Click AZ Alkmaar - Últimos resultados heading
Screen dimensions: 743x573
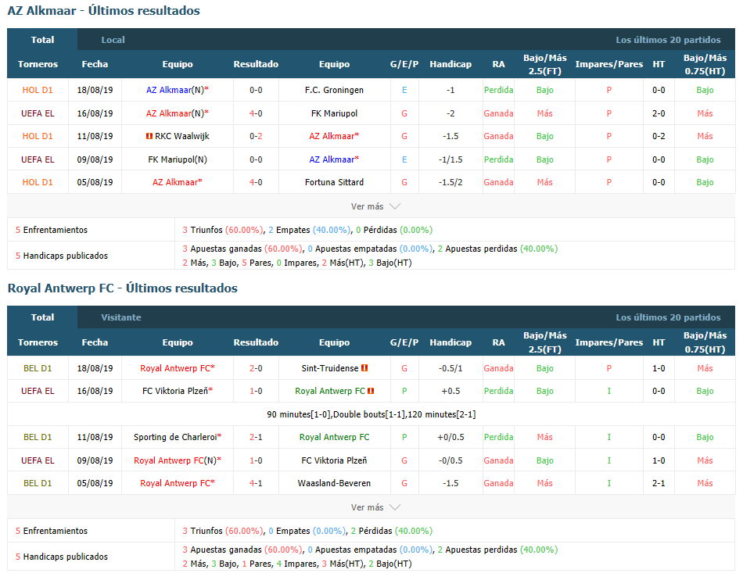tap(104, 10)
